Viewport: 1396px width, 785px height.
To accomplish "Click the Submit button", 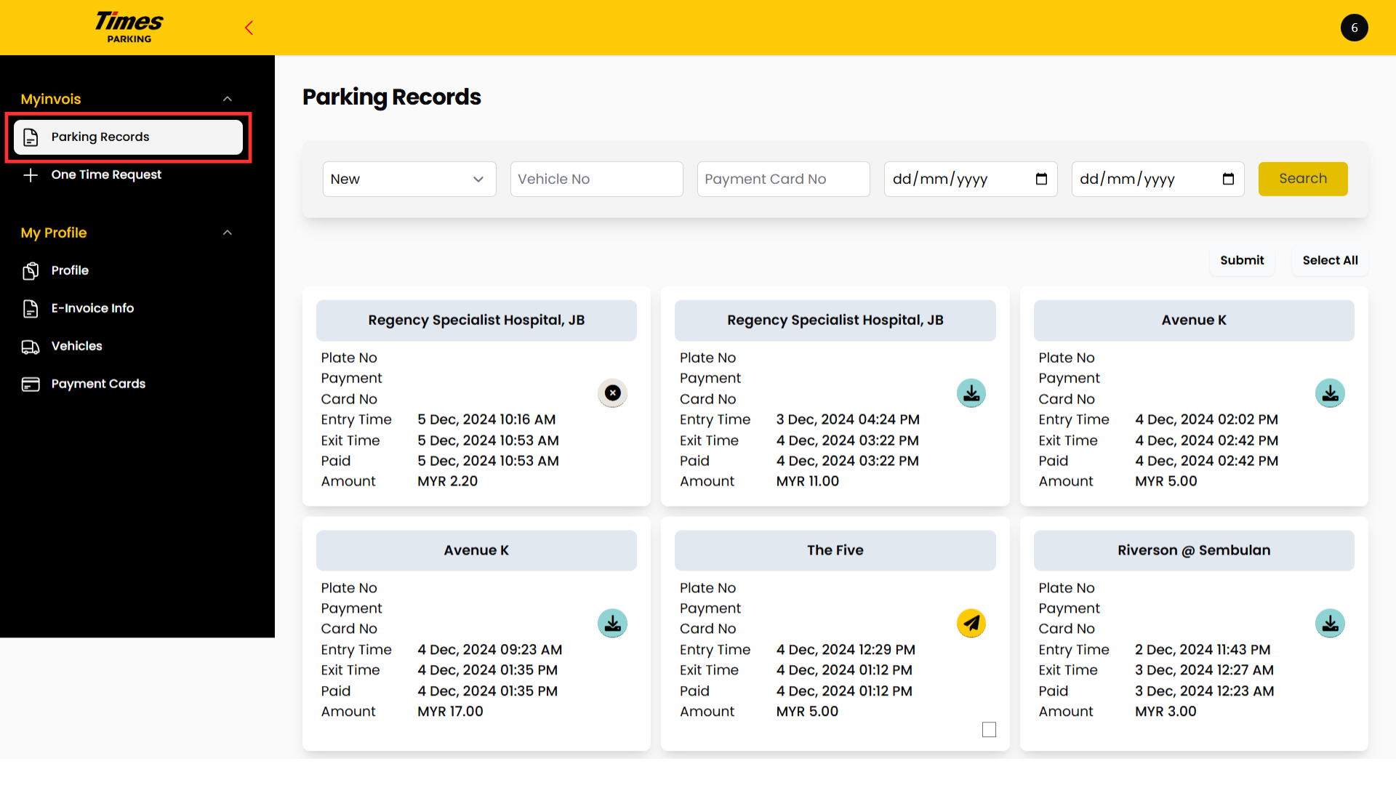I will (1242, 260).
